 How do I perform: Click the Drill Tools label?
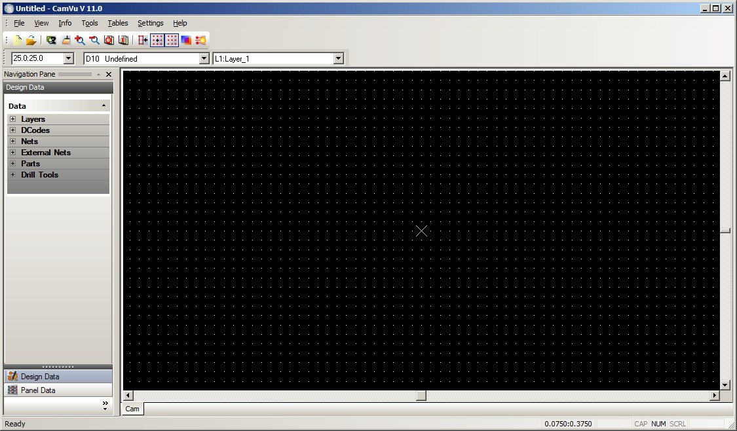[x=39, y=174]
